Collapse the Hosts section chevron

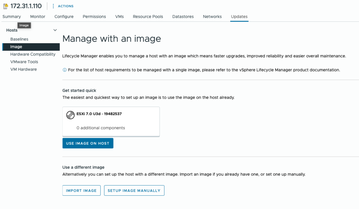pyautogui.click(x=55, y=30)
